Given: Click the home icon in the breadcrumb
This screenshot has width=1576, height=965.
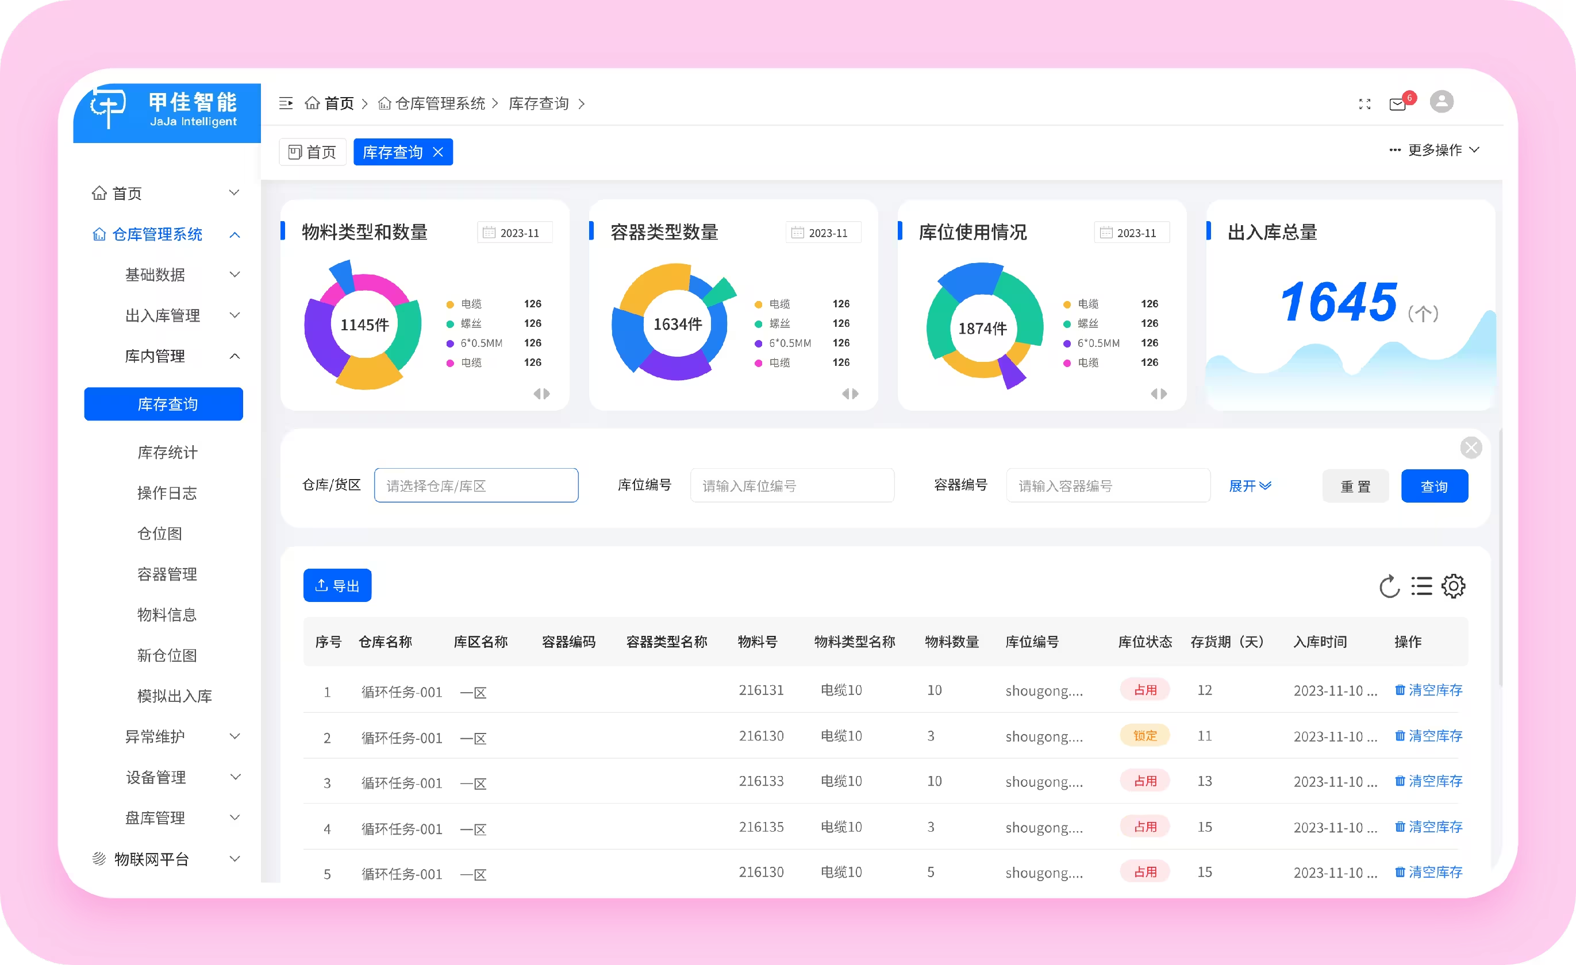Looking at the screenshot, I should [313, 103].
